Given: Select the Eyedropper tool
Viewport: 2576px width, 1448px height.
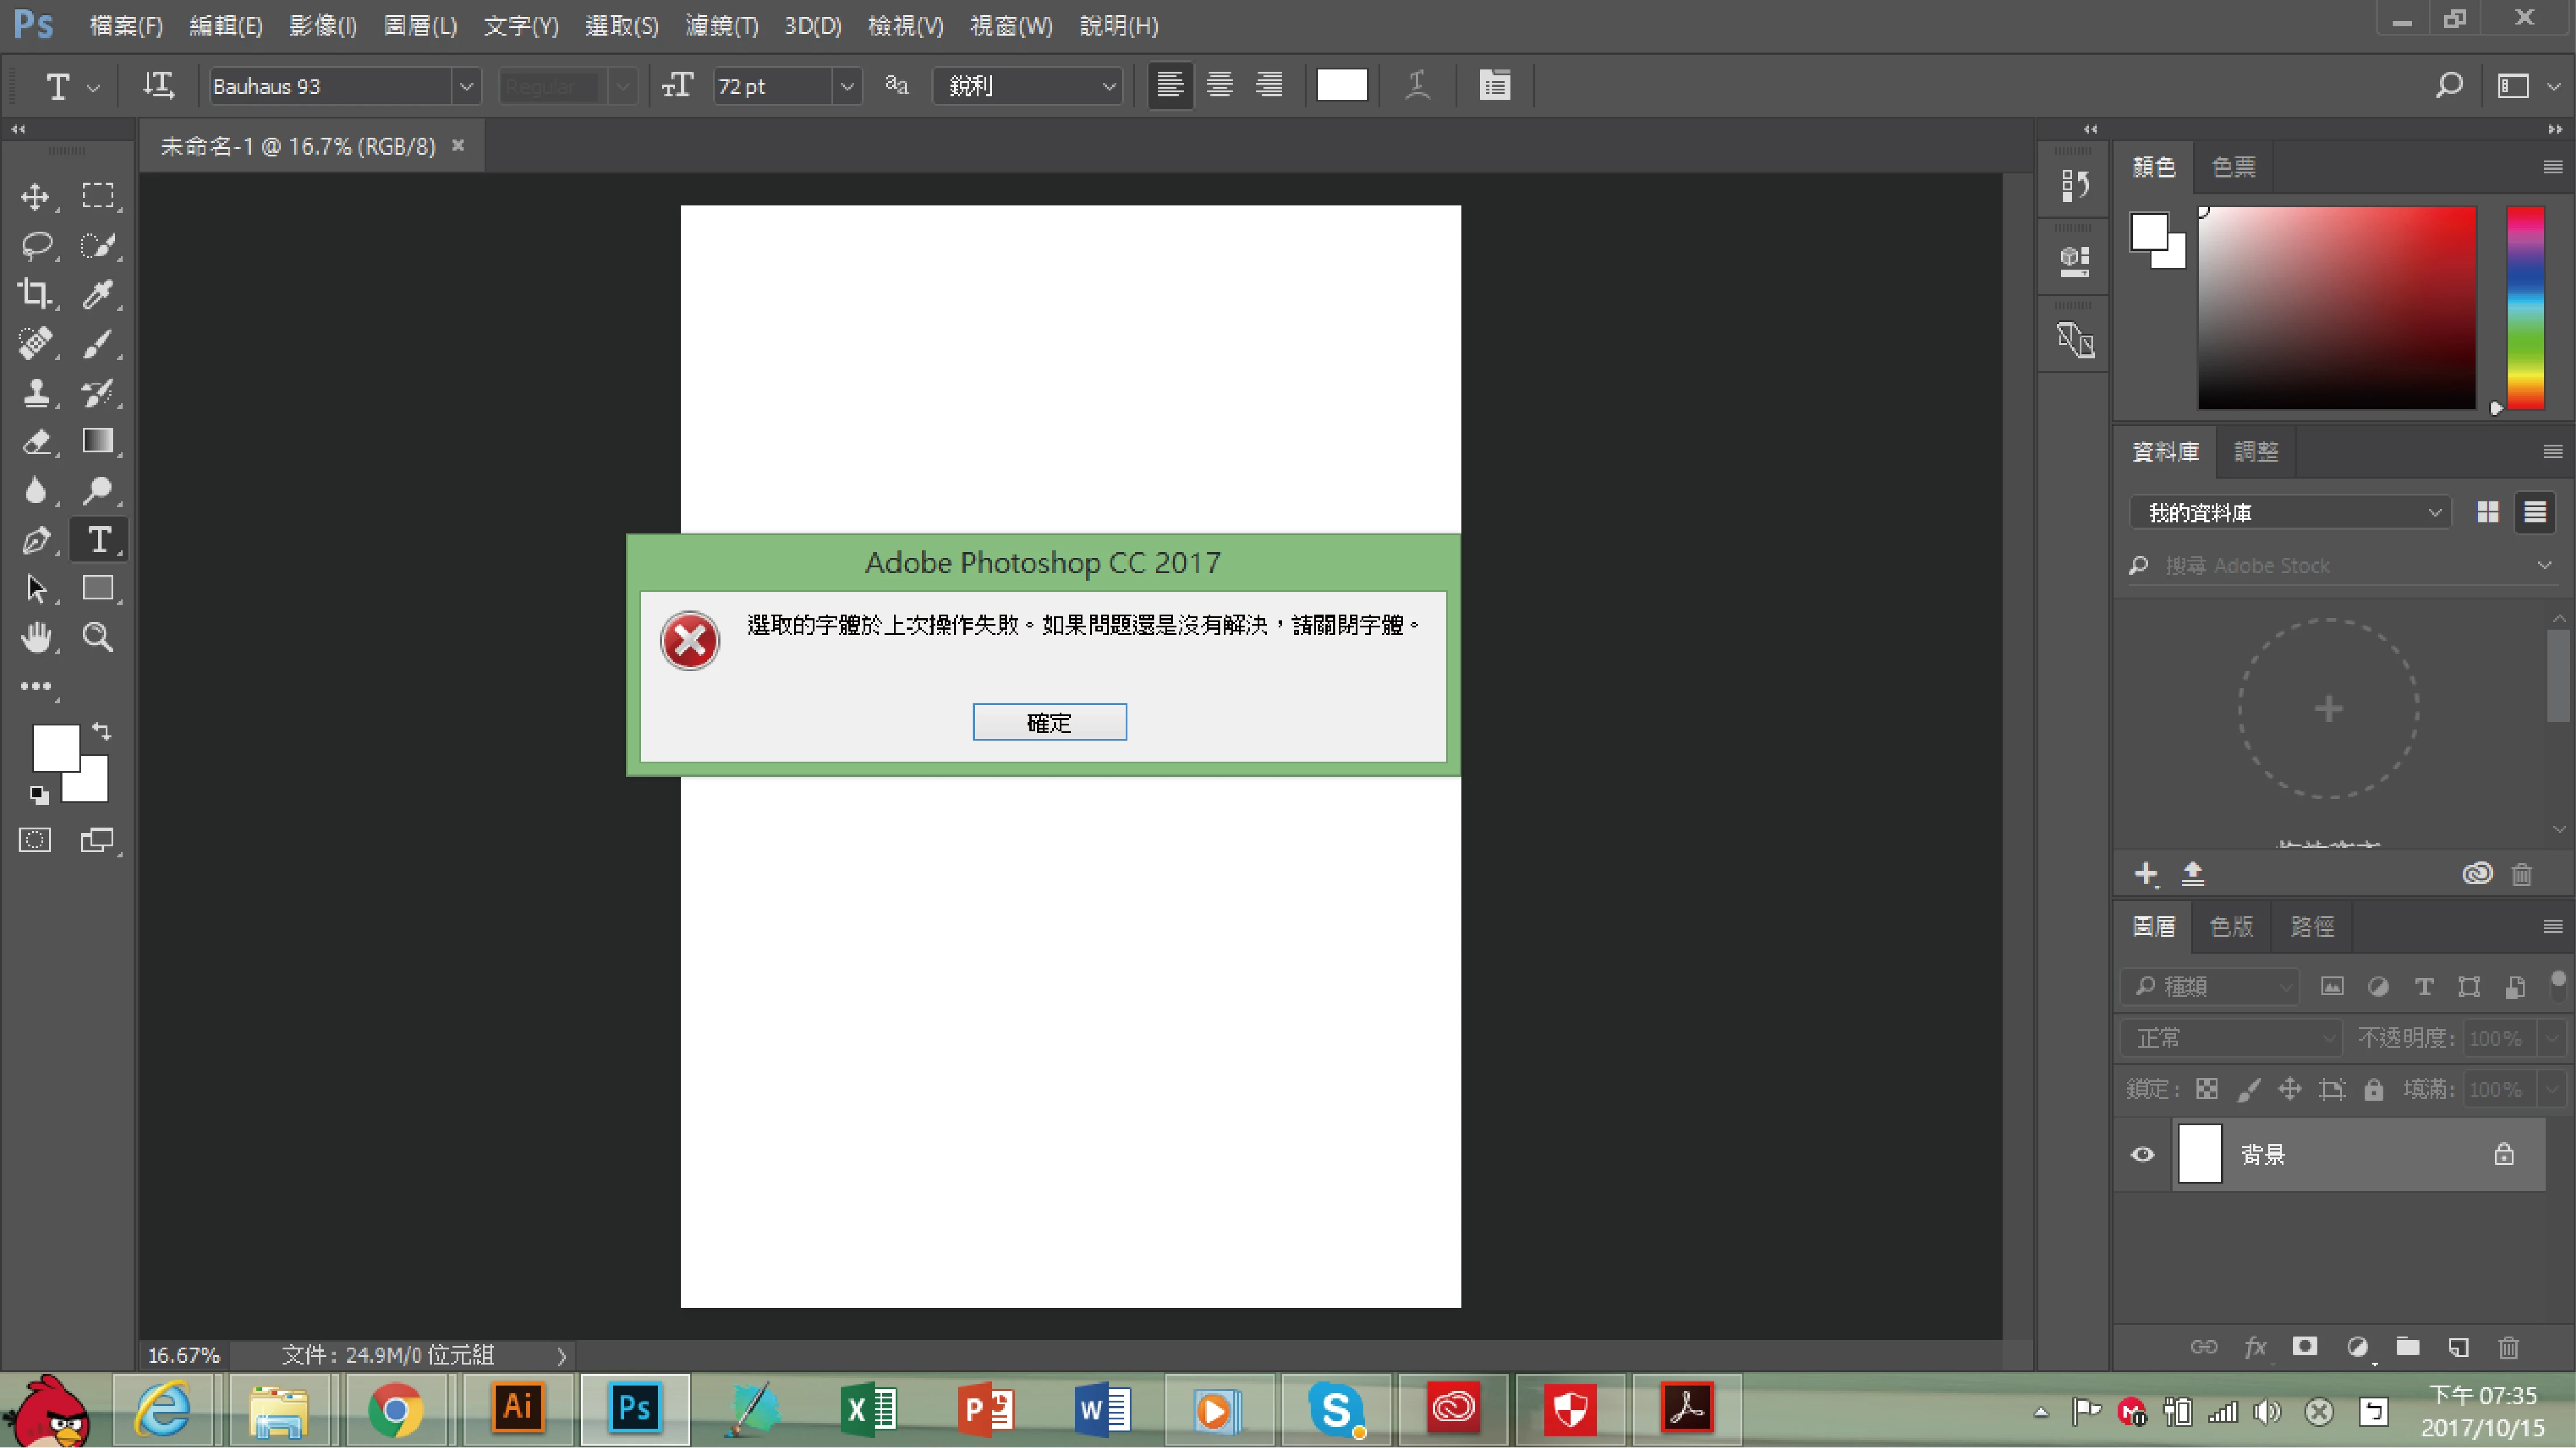Looking at the screenshot, I should [x=98, y=294].
